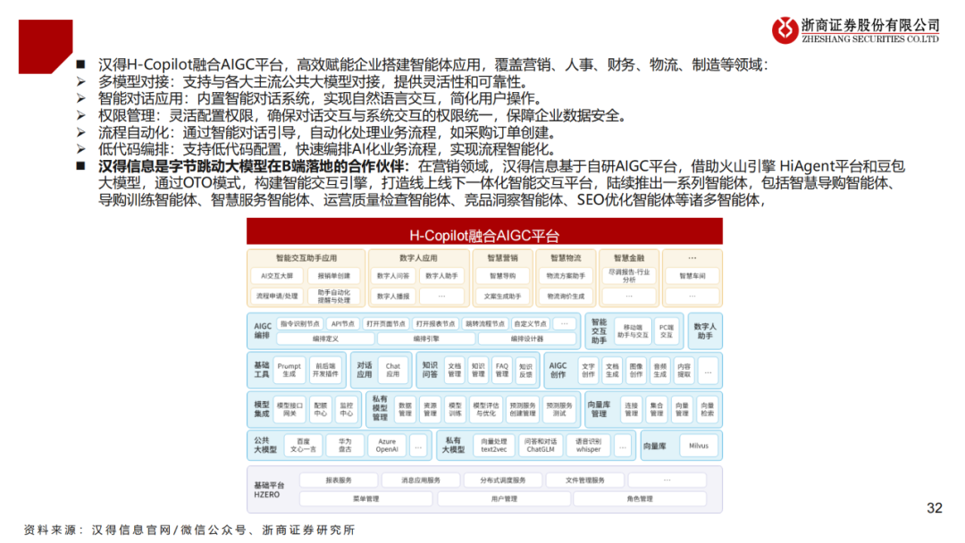Click the 助手自动化提醒与处理 box
The width and height of the screenshot is (965, 543).
point(333,296)
